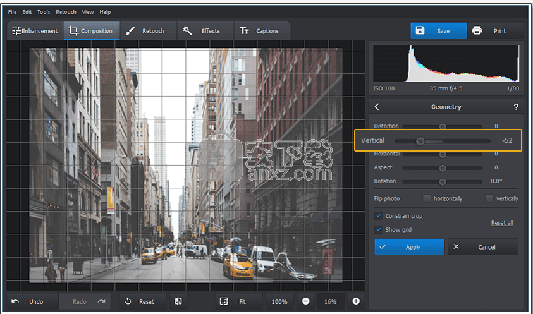Screen dimensions: 533x314
Task: Click the Reset button
Action: coord(143,301)
